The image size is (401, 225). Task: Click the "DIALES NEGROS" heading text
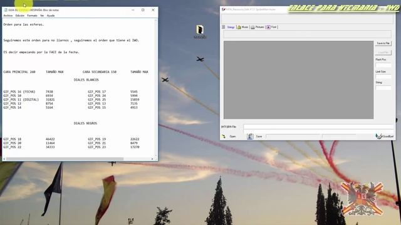85,123
